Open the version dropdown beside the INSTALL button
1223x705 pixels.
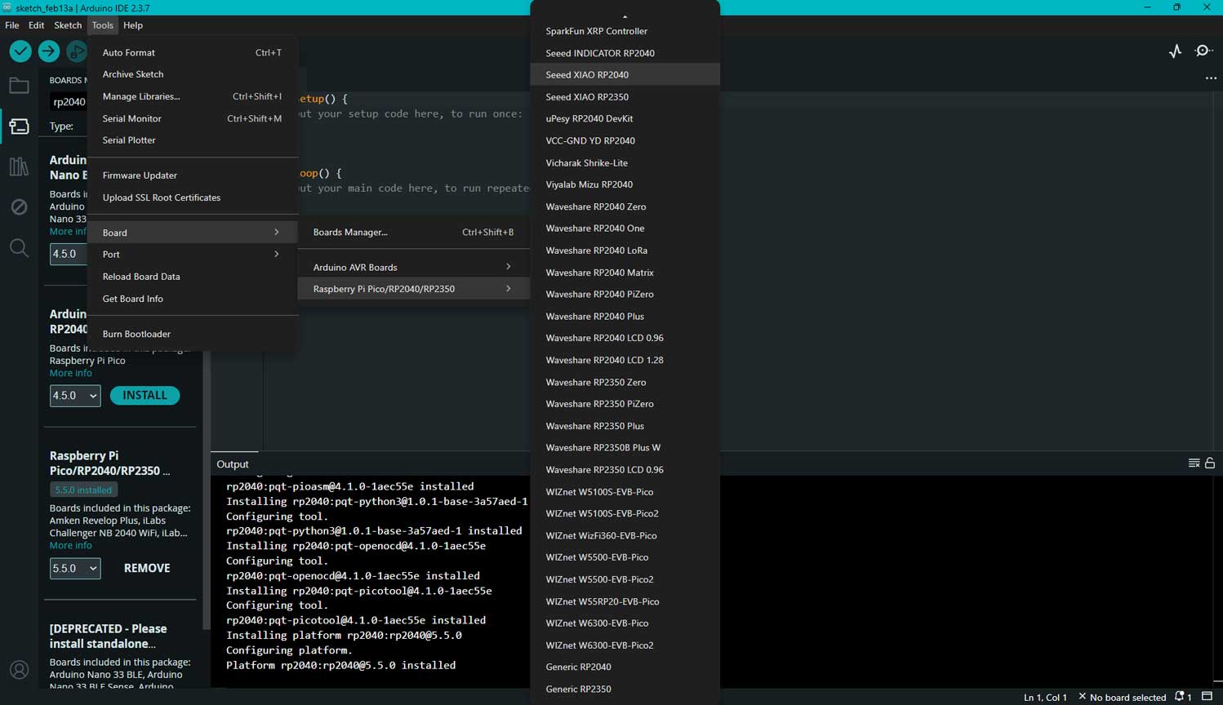click(x=75, y=396)
